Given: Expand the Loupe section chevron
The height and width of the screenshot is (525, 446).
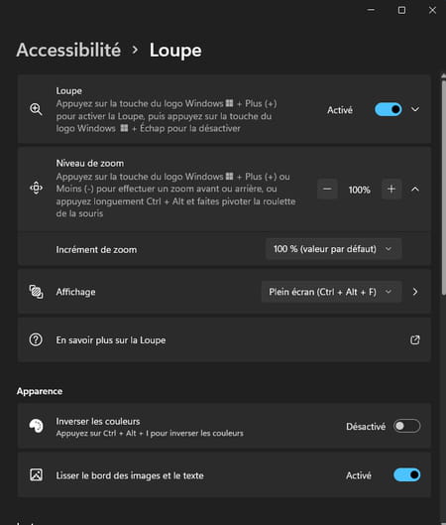Looking at the screenshot, I should [415, 109].
